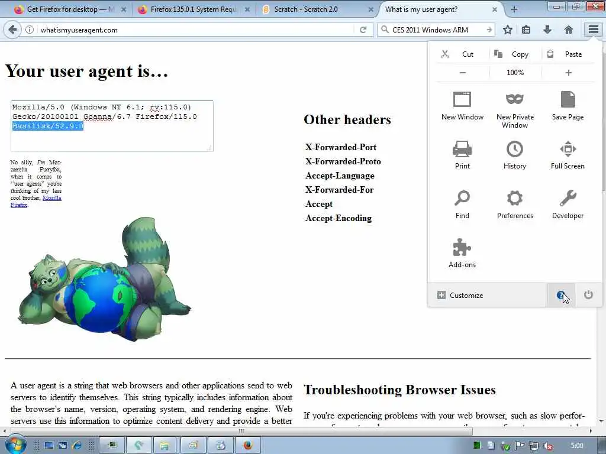This screenshot has width=606, height=454.
Task: Click the site information icon
Action: tap(30, 30)
